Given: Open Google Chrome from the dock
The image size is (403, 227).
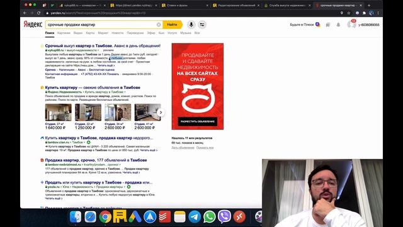Looking at the screenshot, I should 105,217.
